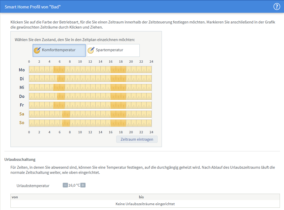Click Sunday's evening comfort block
The height and width of the screenshot is (210, 284).
tap(118, 123)
